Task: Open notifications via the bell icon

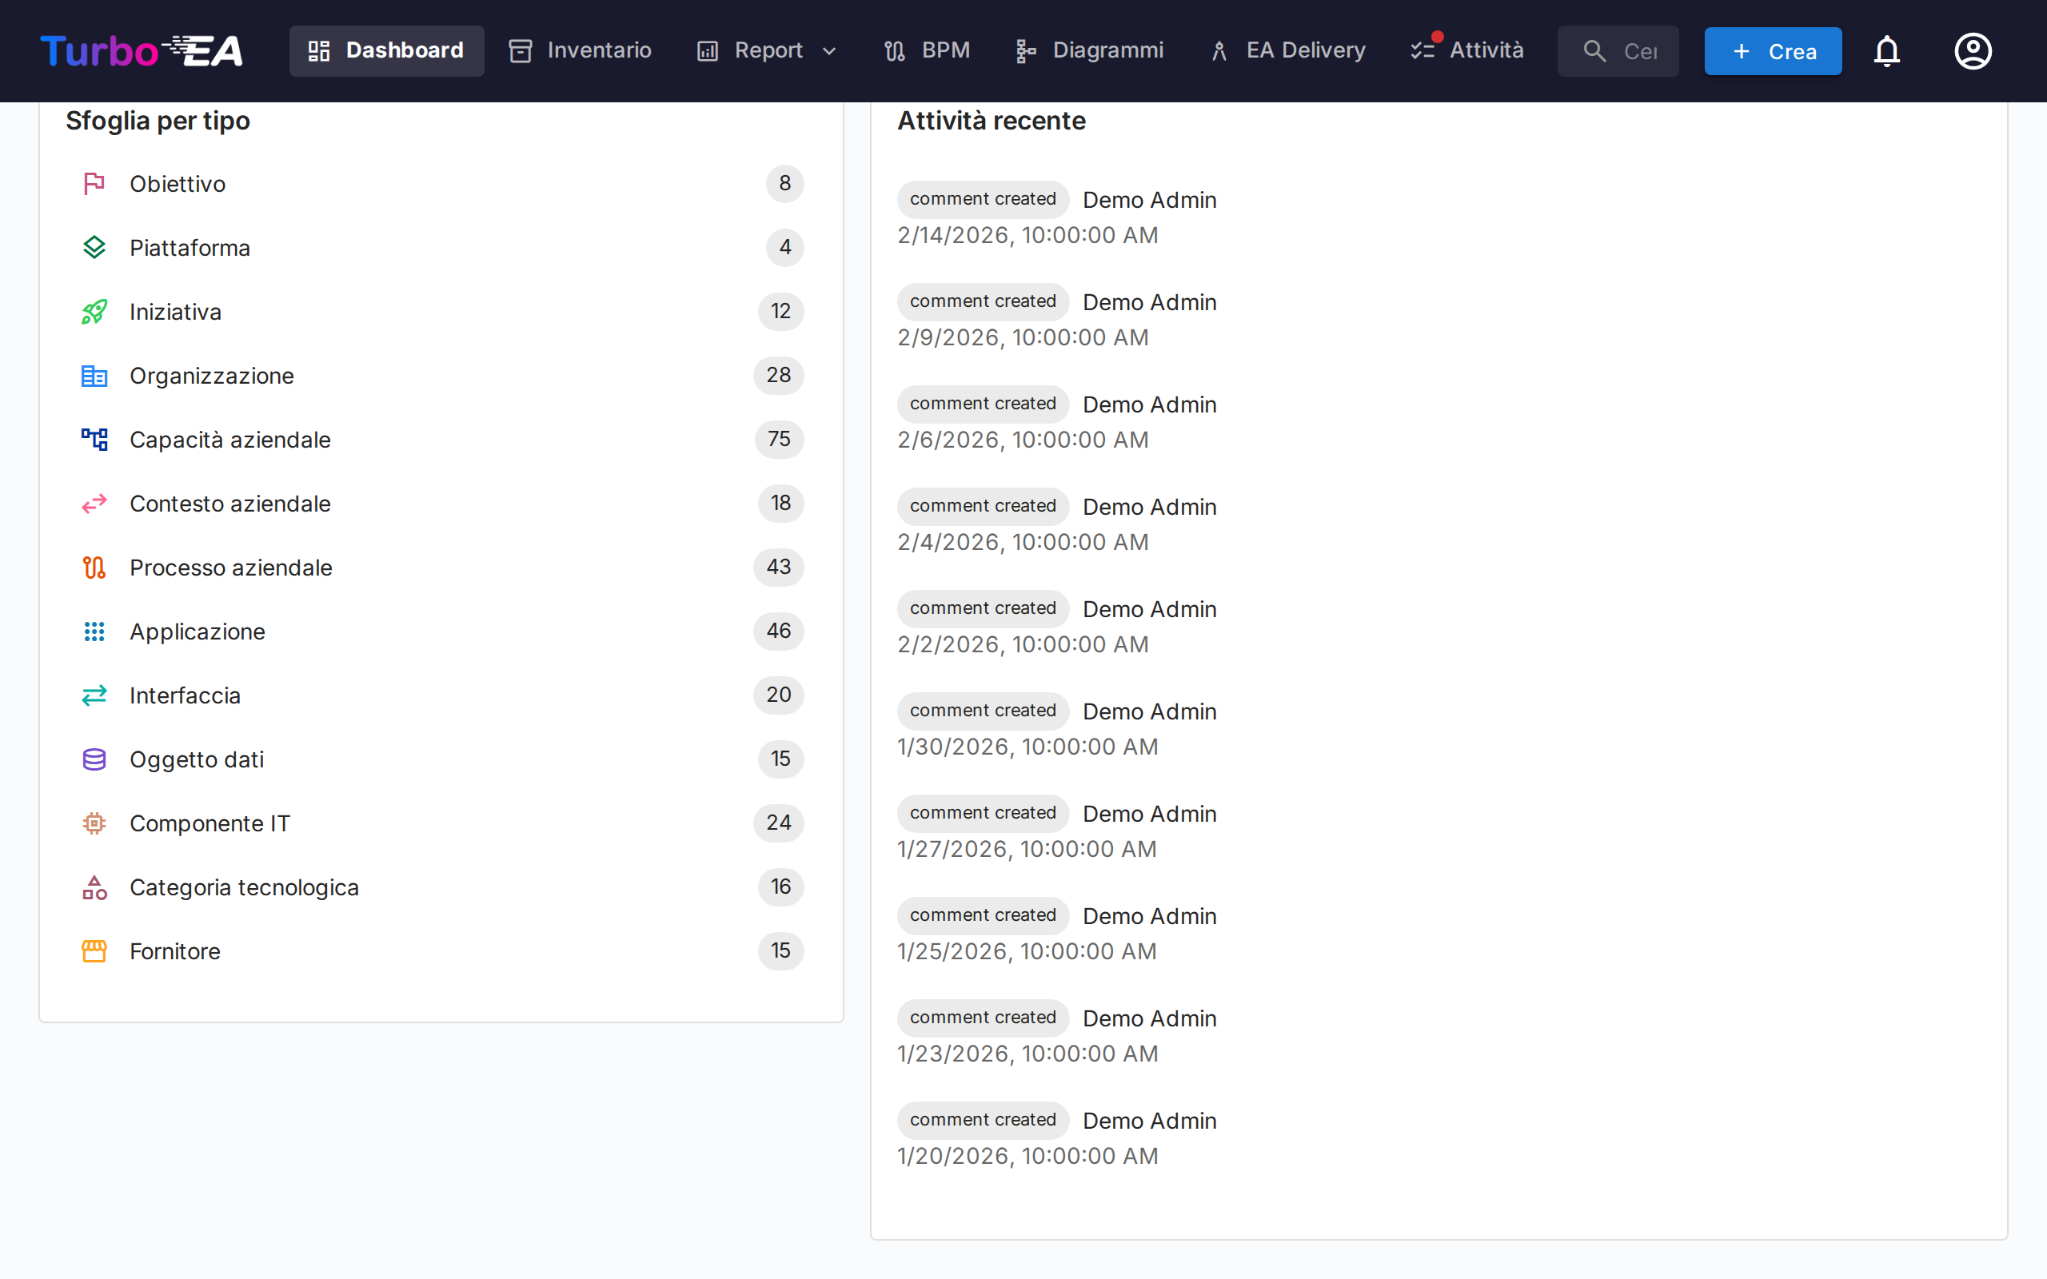Action: (x=1887, y=50)
